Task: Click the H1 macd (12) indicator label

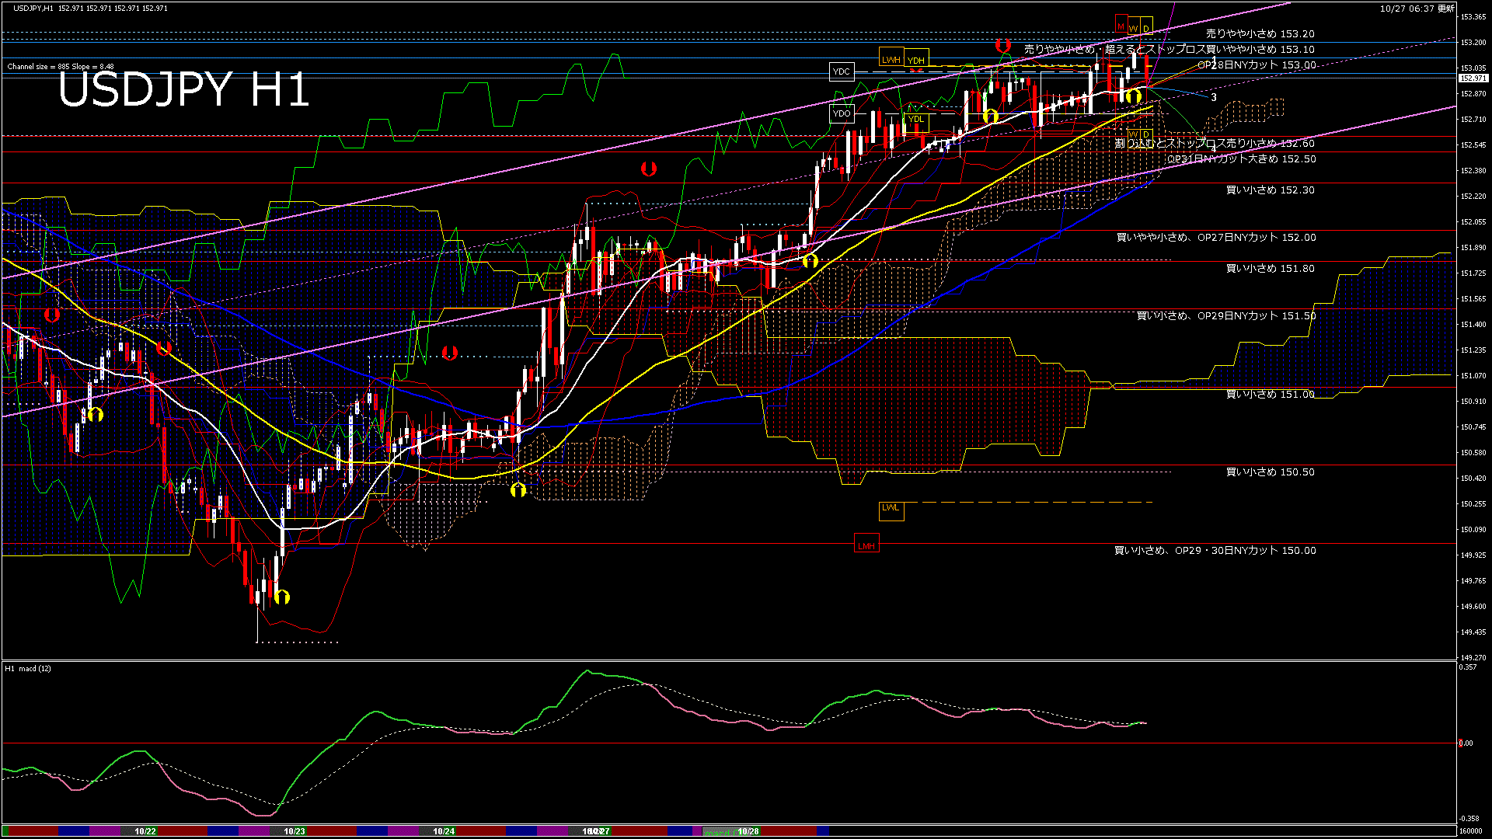Action: click(28, 669)
